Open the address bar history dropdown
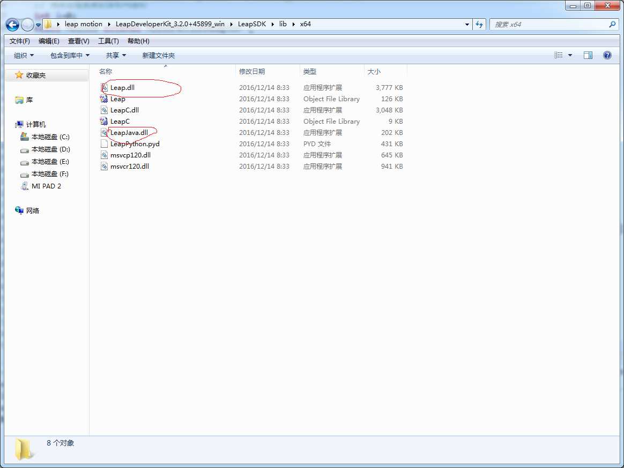The image size is (624, 468). pyautogui.click(x=467, y=24)
